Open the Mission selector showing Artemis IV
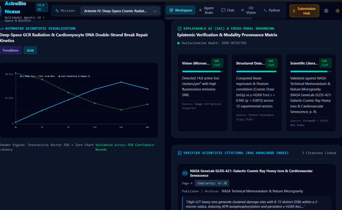Screen dimensions: 342x210 point(120,11)
